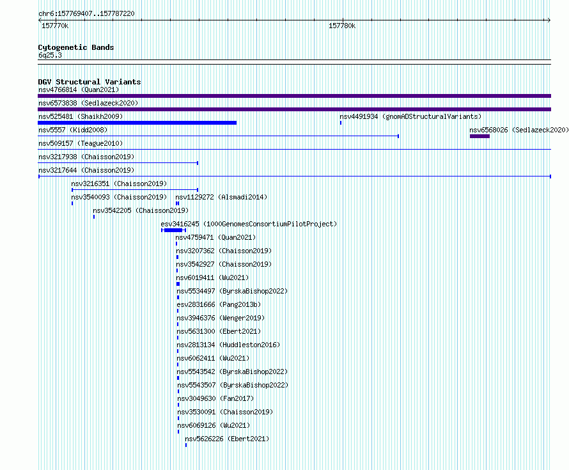569x470 pixels.
Task: Click variant label nsv3049630 (Fan2017)
Action: click(x=215, y=398)
